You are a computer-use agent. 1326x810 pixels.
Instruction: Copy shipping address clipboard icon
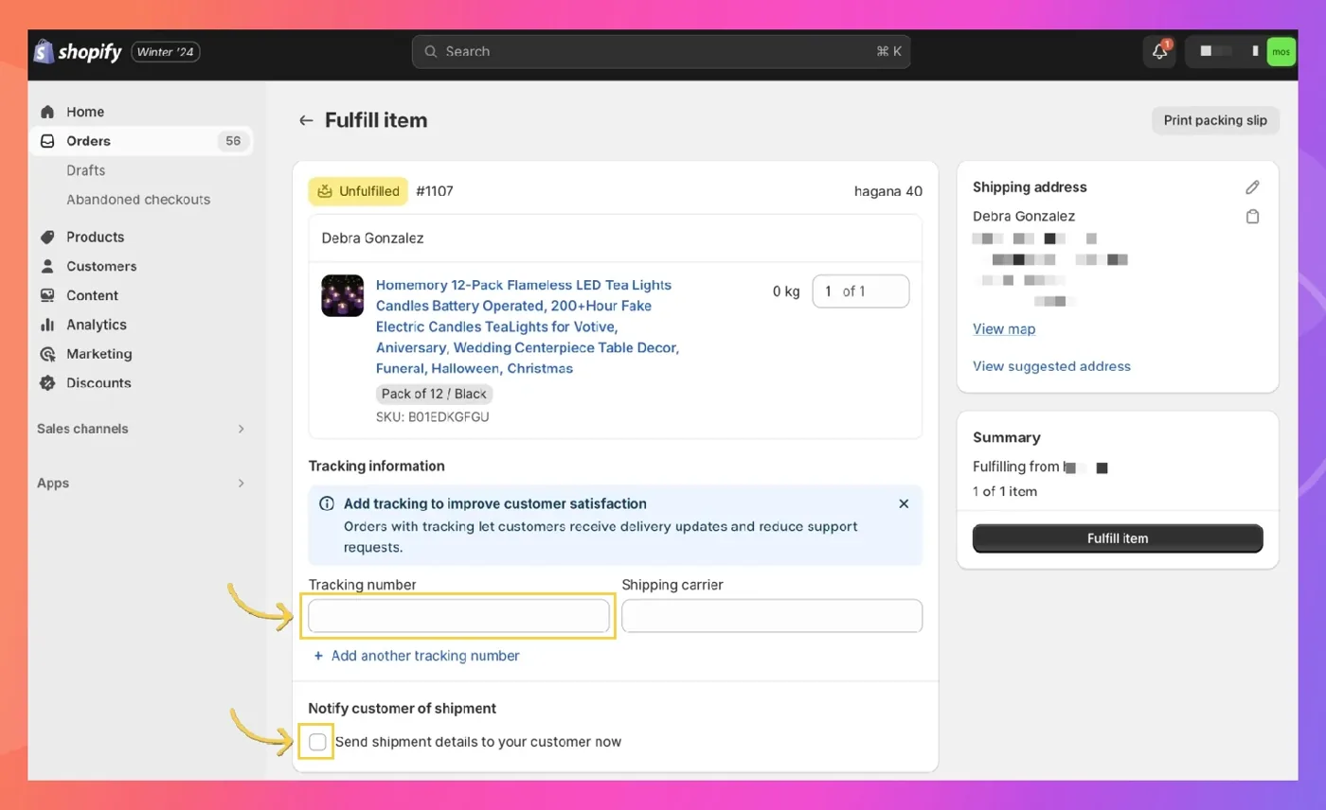coord(1253,217)
